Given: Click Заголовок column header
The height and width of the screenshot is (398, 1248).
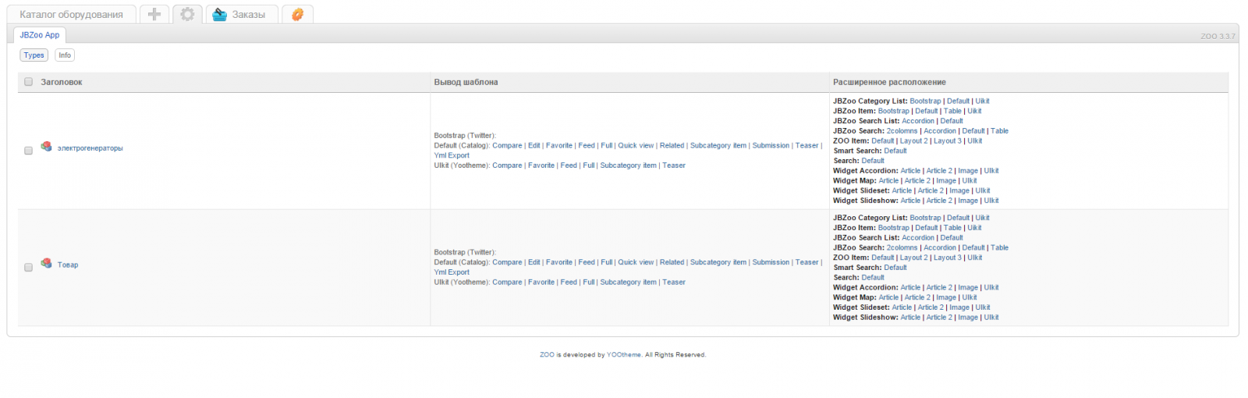Looking at the screenshot, I should (62, 82).
